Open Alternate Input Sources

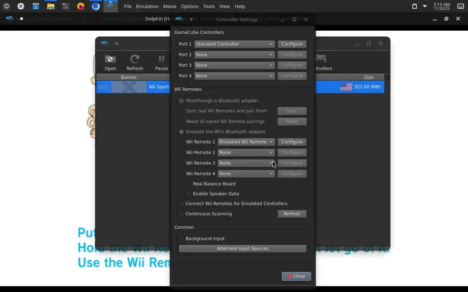click(x=243, y=248)
